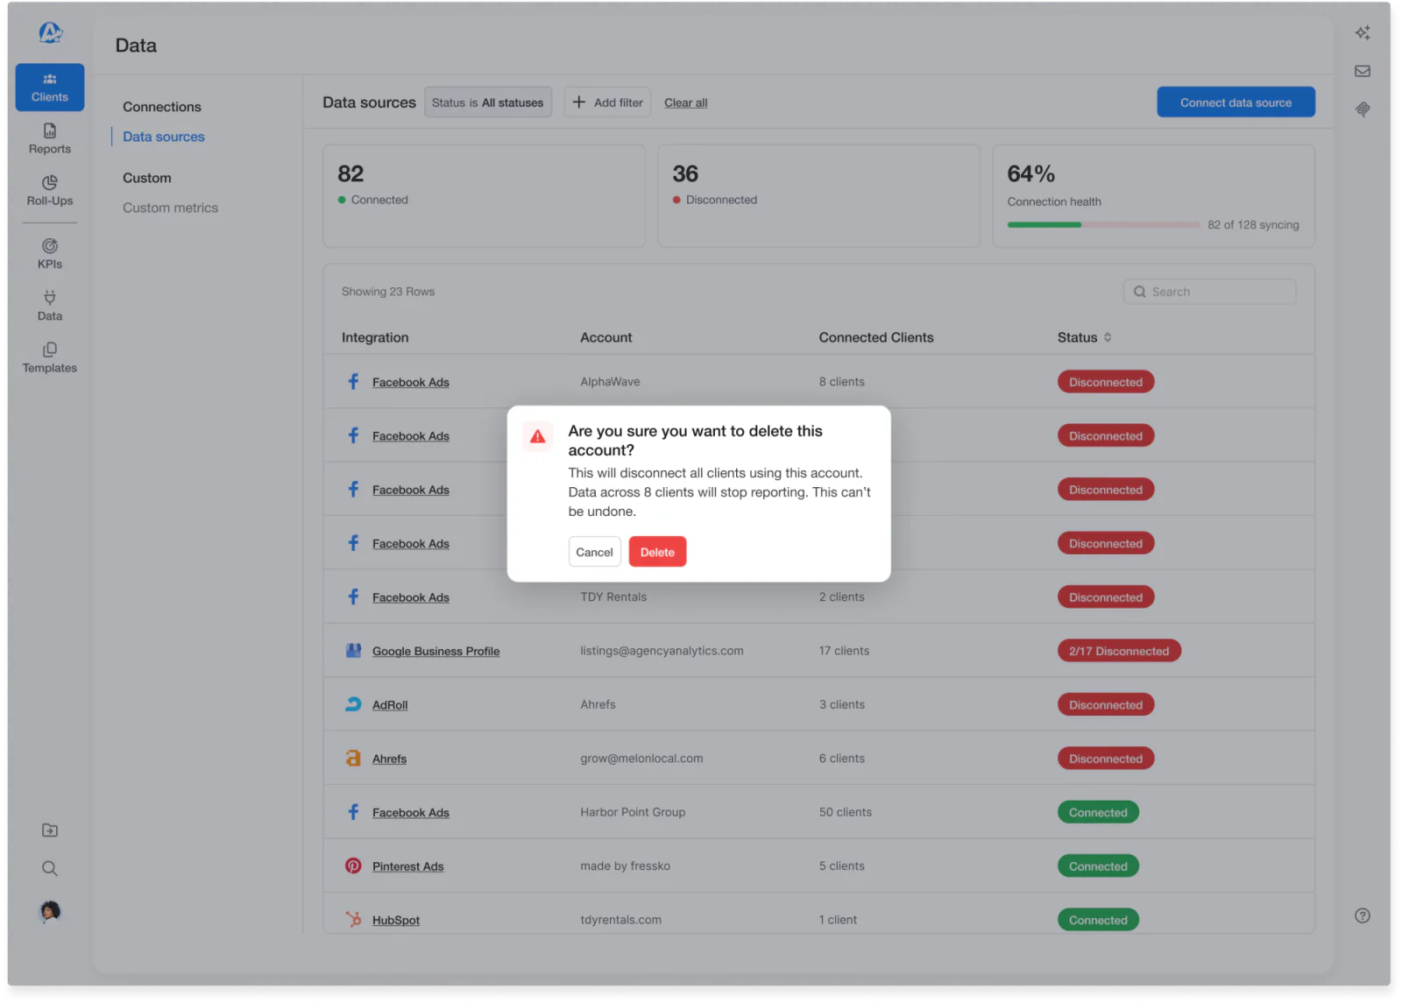Click the help question mark icon
Viewport: 1402px width, 1003px height.
tap(1363, 916)
